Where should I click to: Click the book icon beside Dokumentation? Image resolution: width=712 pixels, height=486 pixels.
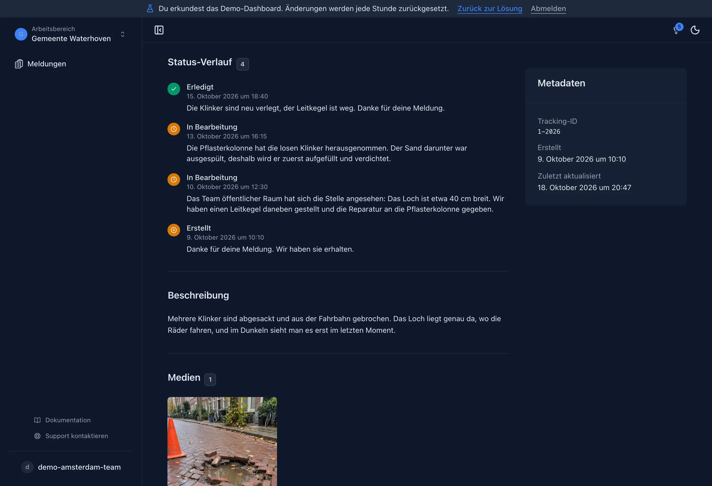pyautogui.click(x=37, y=420)
